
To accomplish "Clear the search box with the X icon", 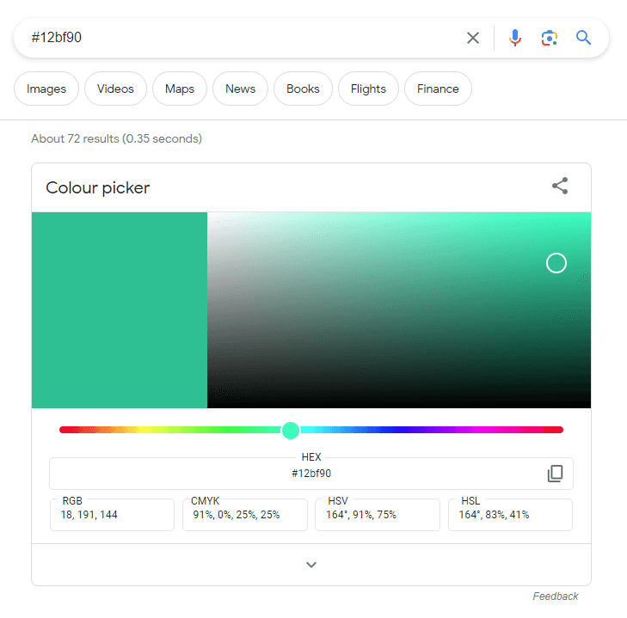I will pos(473,38).
